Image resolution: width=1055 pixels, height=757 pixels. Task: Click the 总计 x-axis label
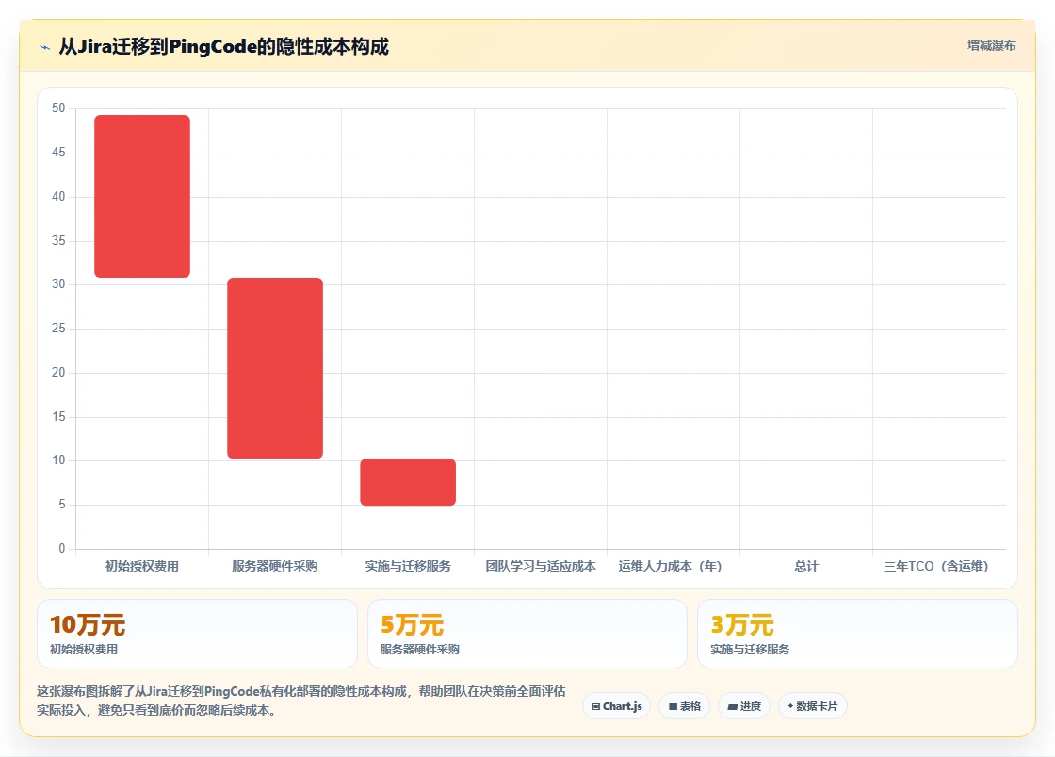806,566
